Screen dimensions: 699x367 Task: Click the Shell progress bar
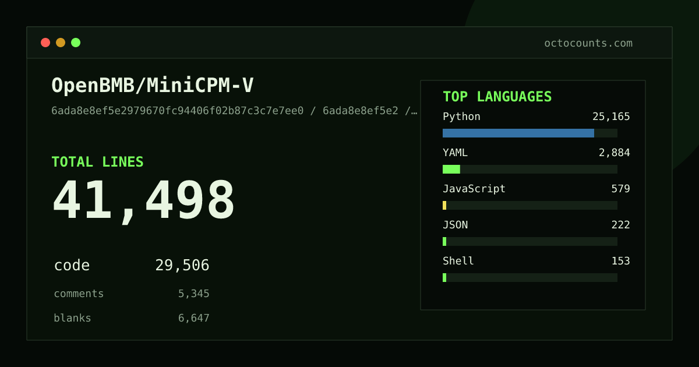[530, 278]
